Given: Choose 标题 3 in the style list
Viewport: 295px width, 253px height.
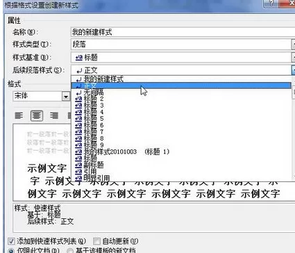Looking at the screenshot, I should pyautogui.click(x=181, y=106).
